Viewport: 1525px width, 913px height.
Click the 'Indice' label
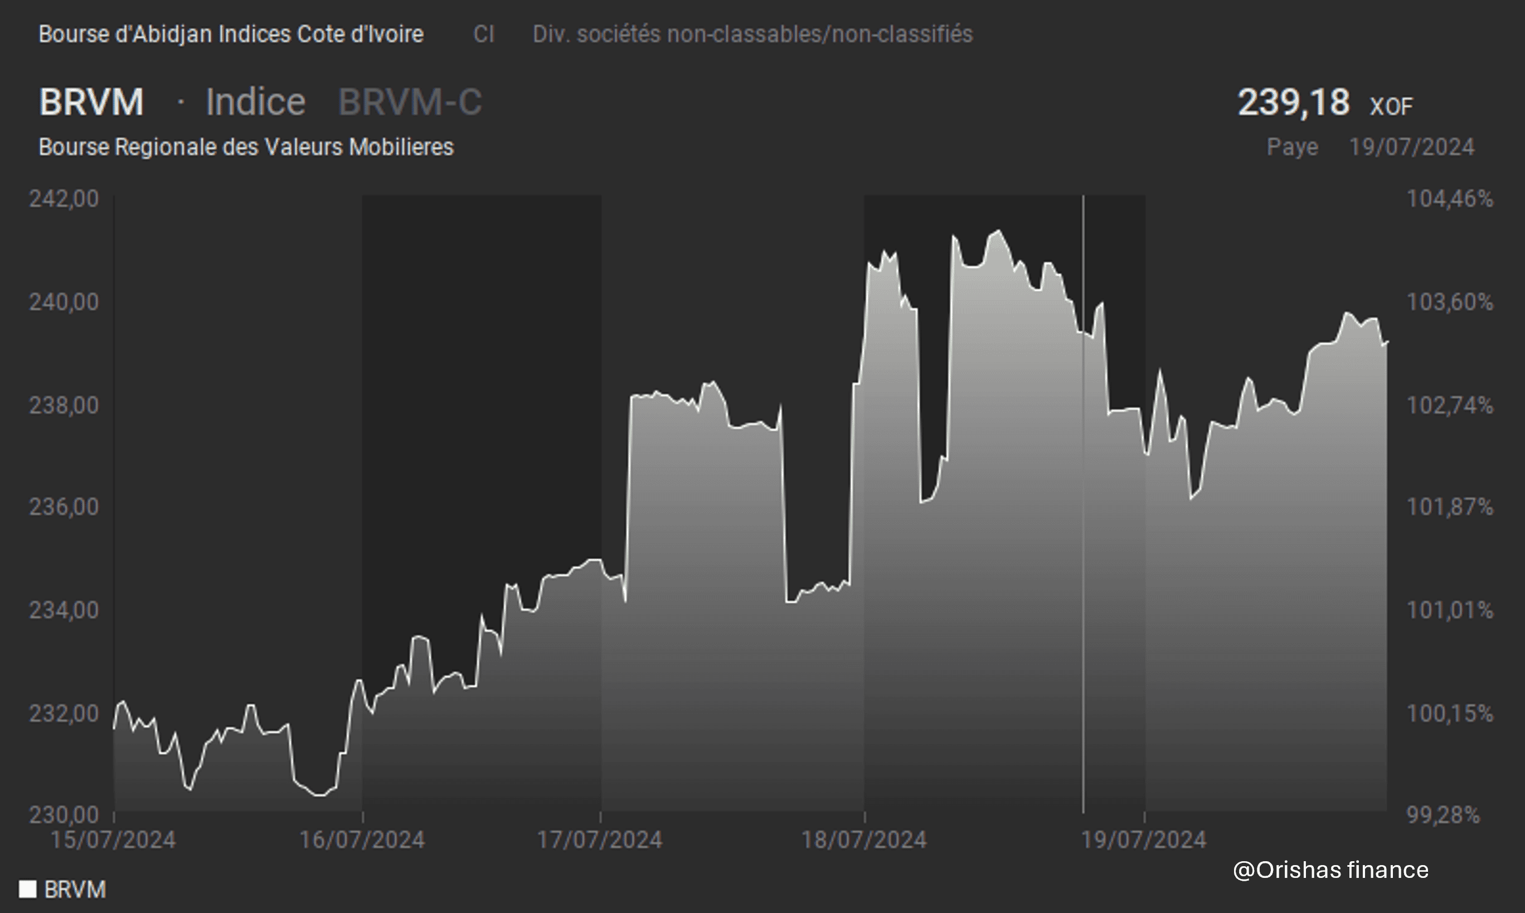255,101
